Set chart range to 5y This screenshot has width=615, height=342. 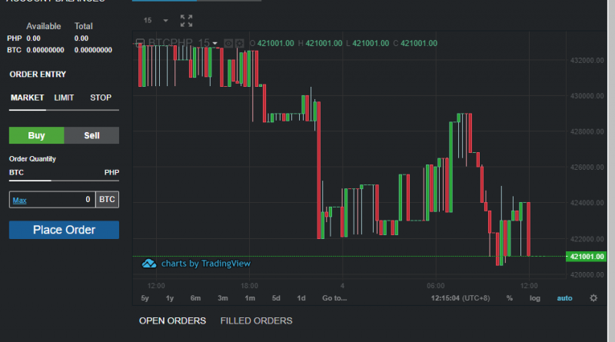coord(145,298)
